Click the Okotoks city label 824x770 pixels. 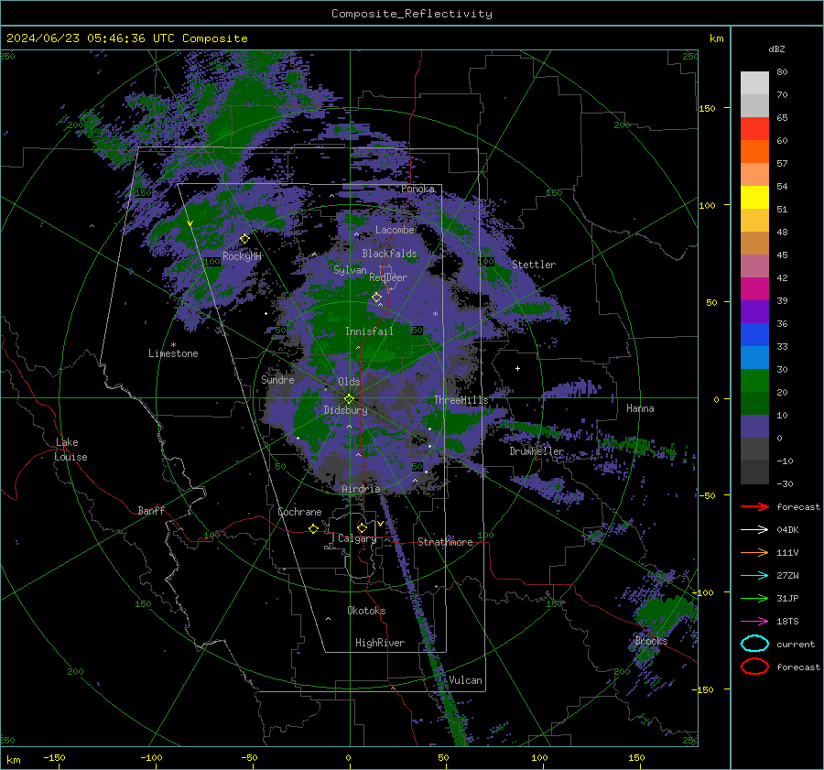click(366, 611)
